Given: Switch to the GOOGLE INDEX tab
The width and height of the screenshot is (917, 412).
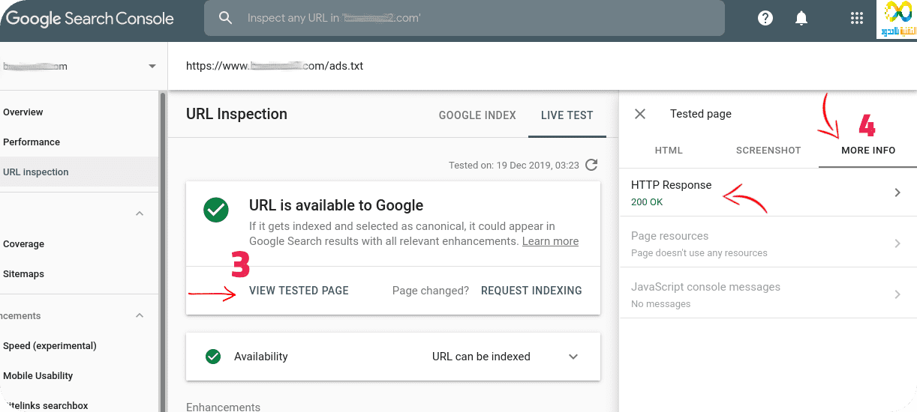Looking at the screenshot, I should tap(477, 115).
